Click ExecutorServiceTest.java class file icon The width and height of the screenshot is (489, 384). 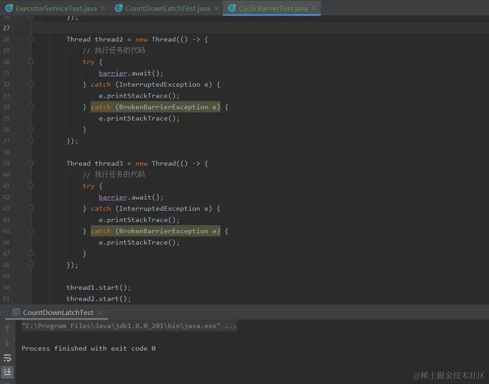point(9,8)
